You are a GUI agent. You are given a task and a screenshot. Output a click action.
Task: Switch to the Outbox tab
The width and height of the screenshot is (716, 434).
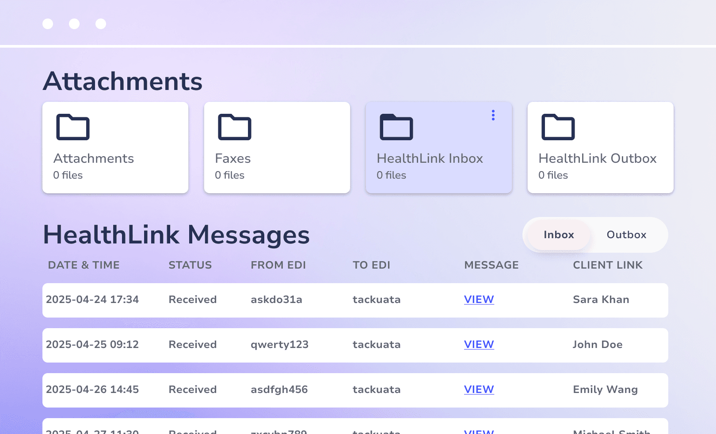click(626, 235)
